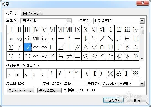Pick the not-equal (≠) symbol
Viewport: 151px width, 107px height.
coord(69,56)
